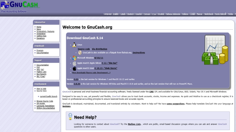This screenshot has height=132, width=236.
Task: Open version 3.11 link
Action: click(x=76, y=79)
